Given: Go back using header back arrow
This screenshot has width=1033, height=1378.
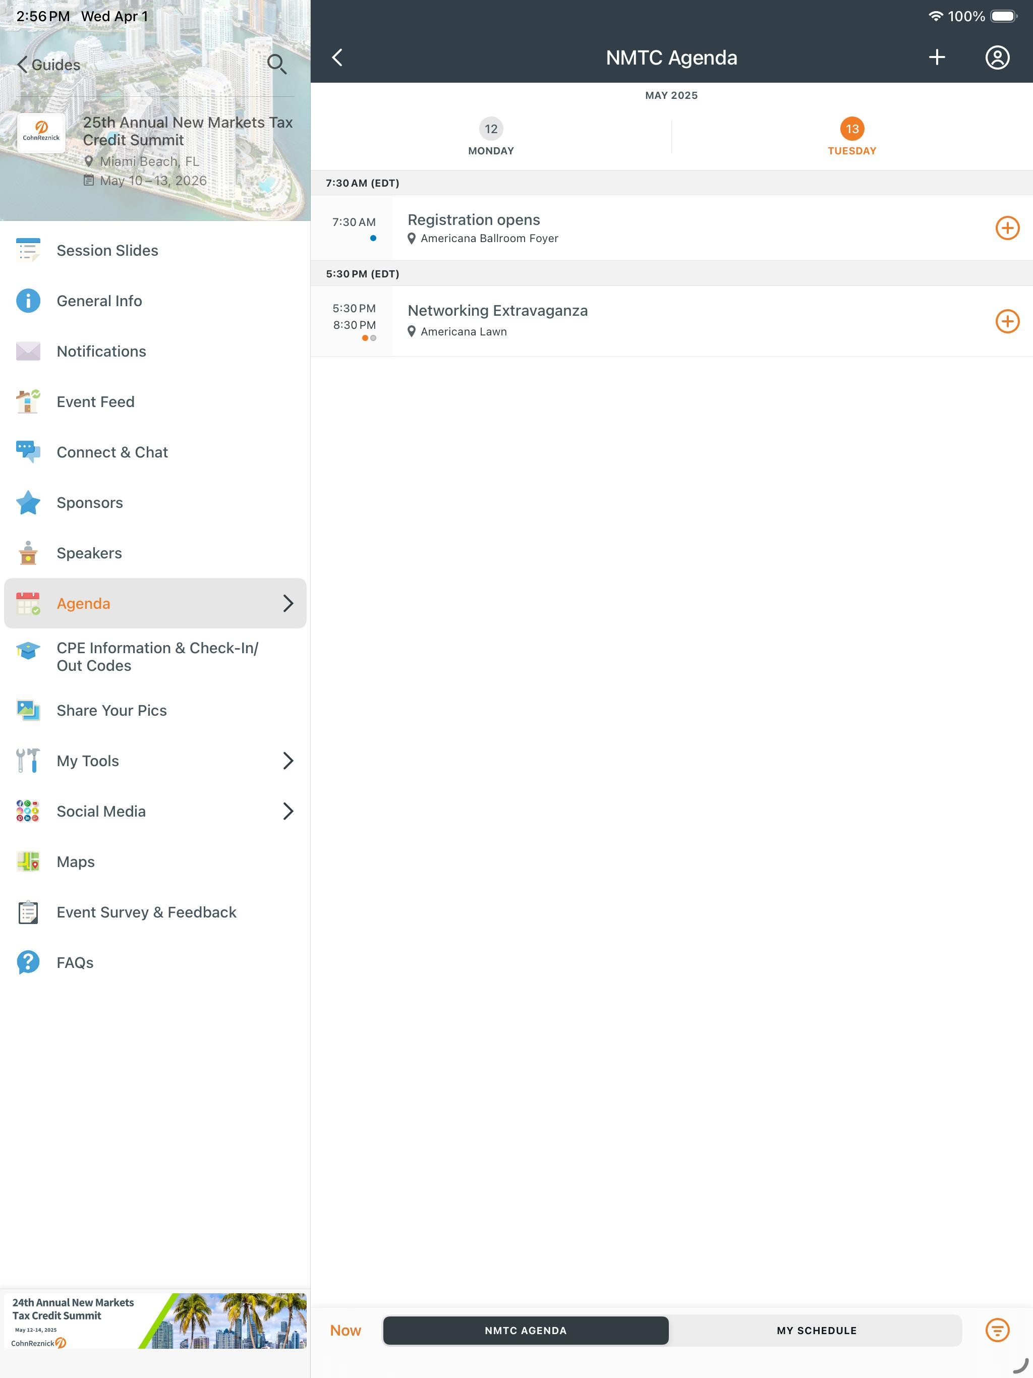Looking at the screenshot, I should point(337,58).
